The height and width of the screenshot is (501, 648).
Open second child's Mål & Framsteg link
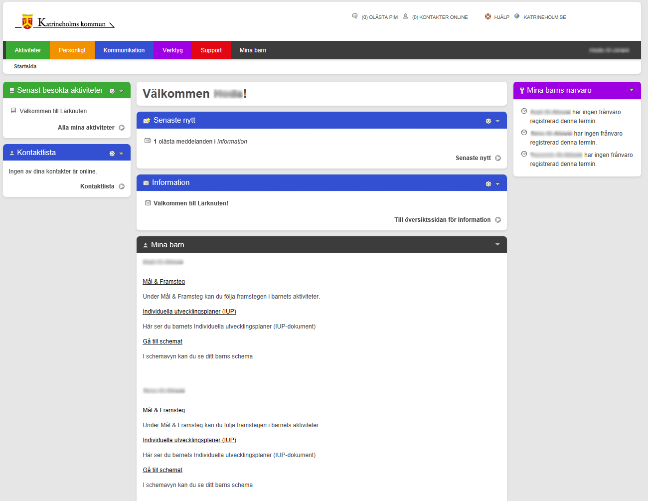click(x=163, y=410)
